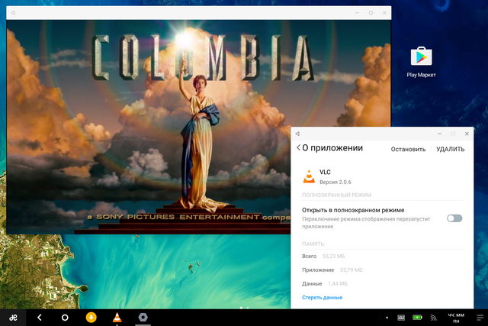Click Стереть данные link
This screenshot has height=326, width=488.
(x=322, y=298)
